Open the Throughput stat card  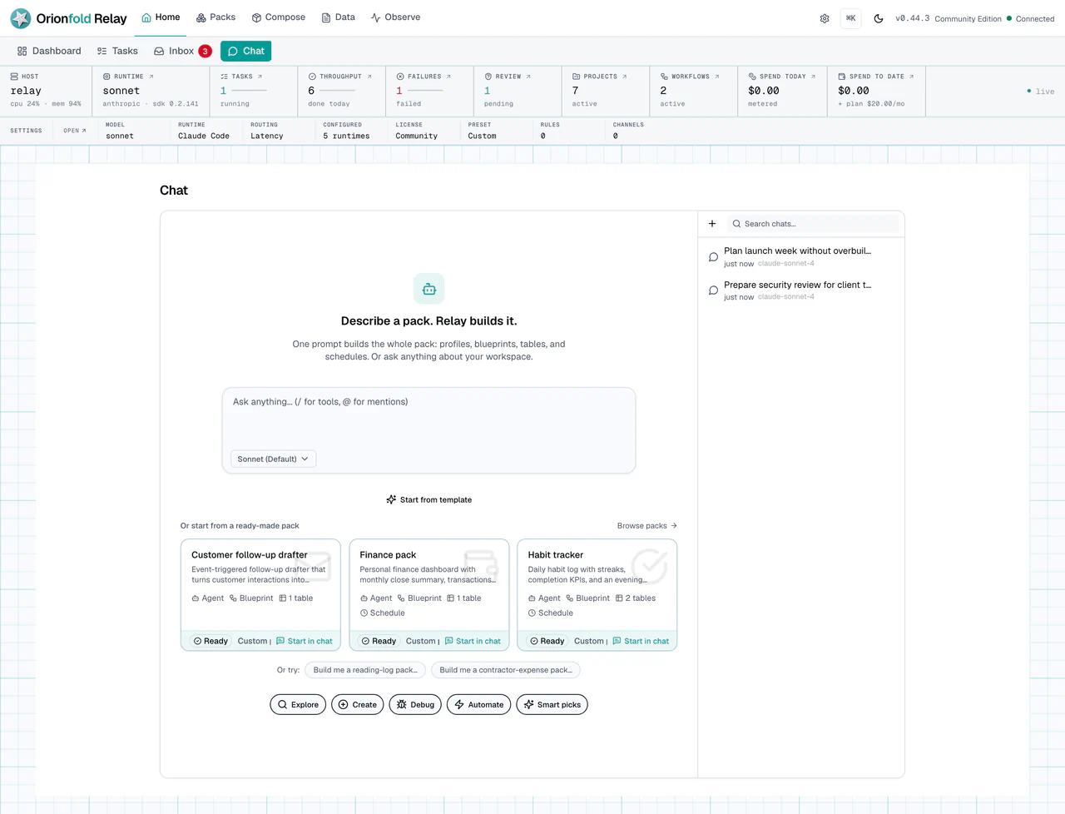(342, 90)
